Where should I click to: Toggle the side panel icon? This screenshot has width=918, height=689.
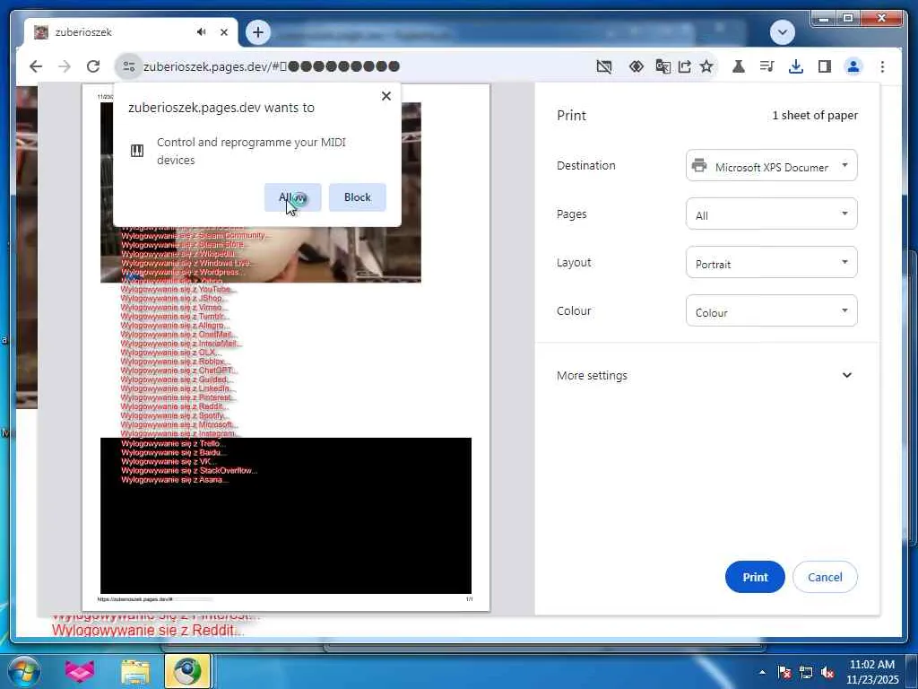825,66
